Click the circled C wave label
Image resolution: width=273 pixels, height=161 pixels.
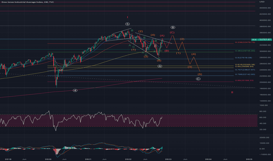pos(198,79)
